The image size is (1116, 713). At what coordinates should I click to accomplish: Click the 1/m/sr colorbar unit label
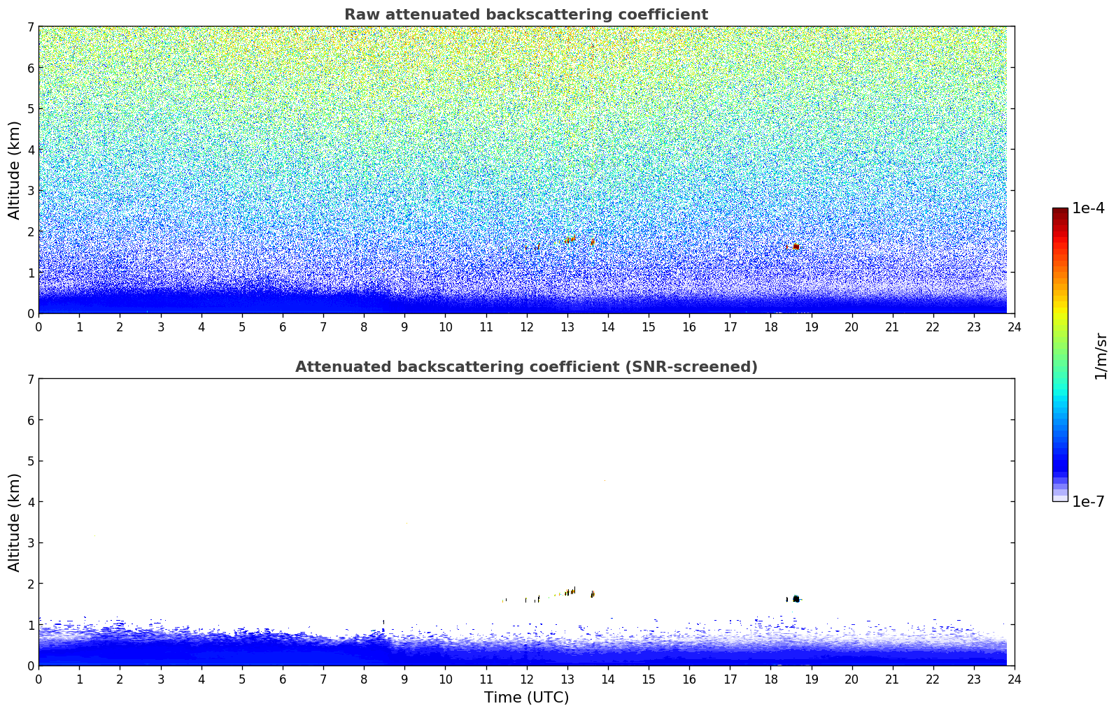(x=1101, y=356)
